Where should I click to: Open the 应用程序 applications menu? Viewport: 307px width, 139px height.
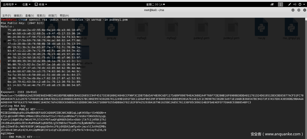10,4
